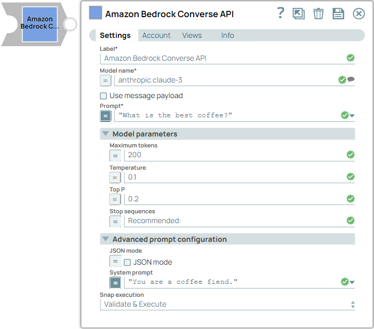Toggle expression mode for Stop sequences
374x329 pixels.
point(115,222)
